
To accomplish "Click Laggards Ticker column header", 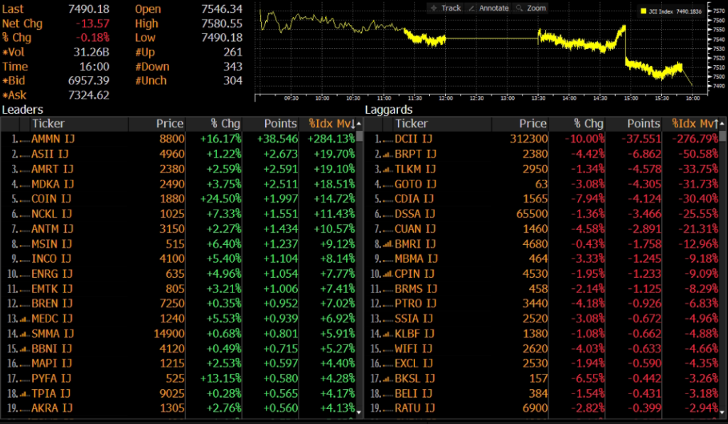I will tap(412, 124).
